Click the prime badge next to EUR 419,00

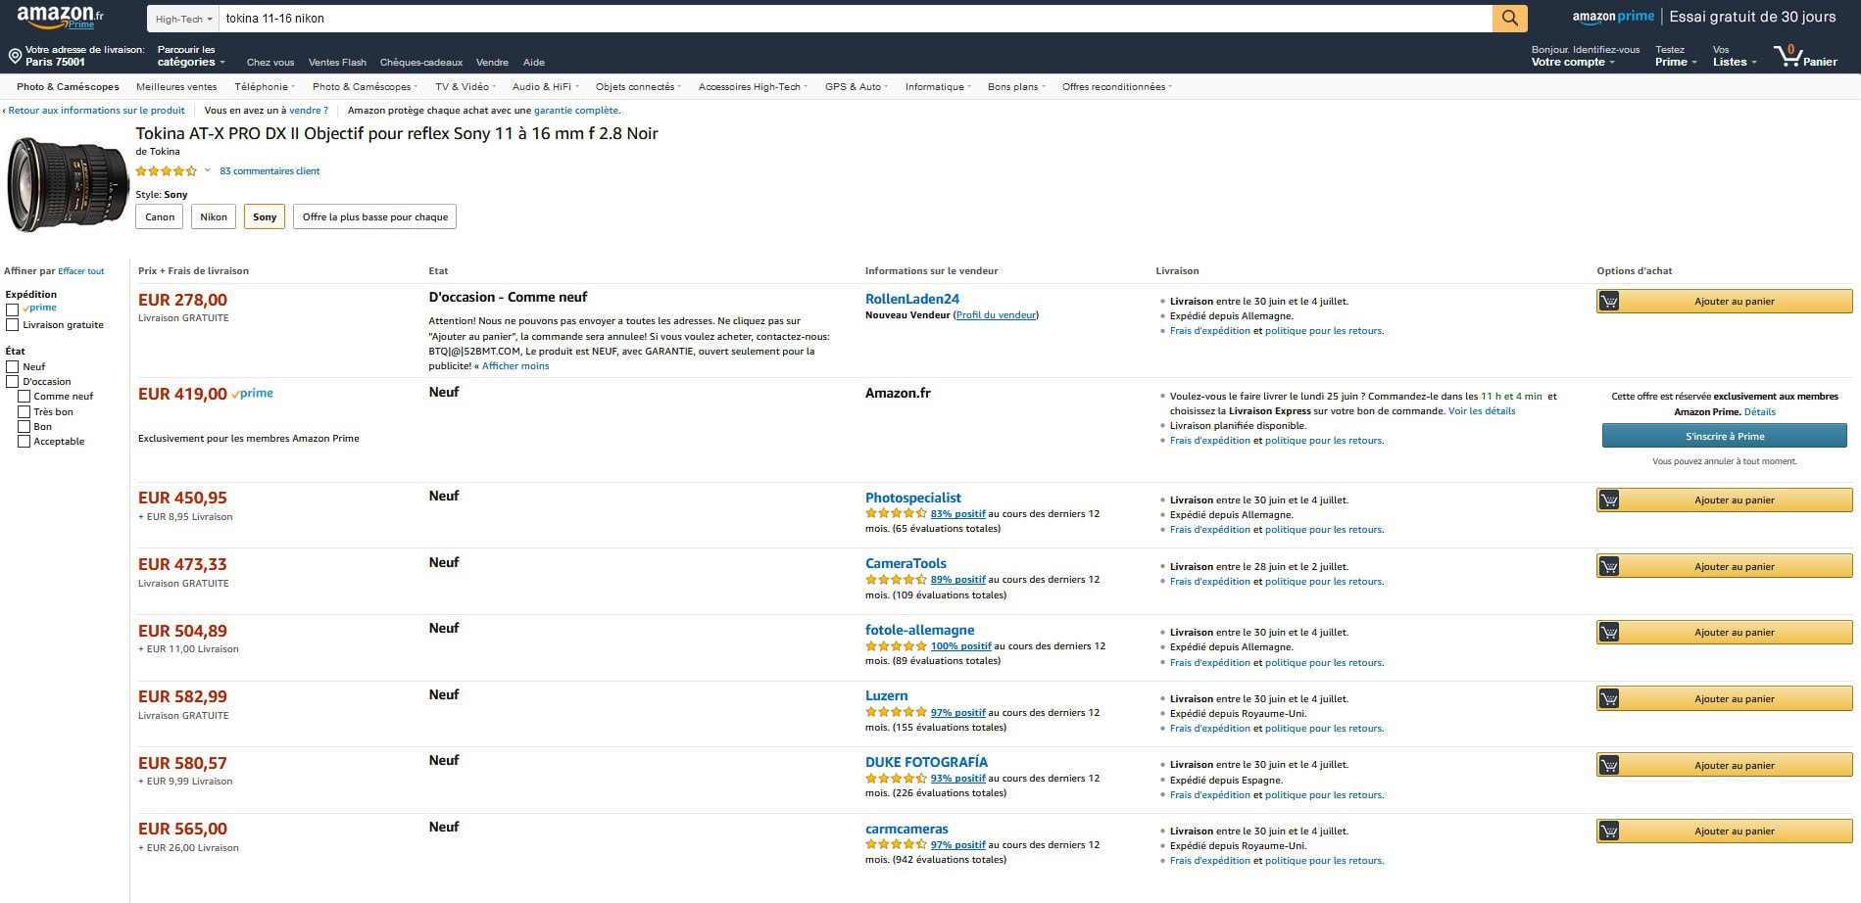(253, 394)
